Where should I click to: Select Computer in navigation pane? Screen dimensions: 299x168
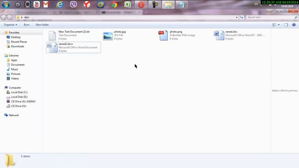coord(14,88)
